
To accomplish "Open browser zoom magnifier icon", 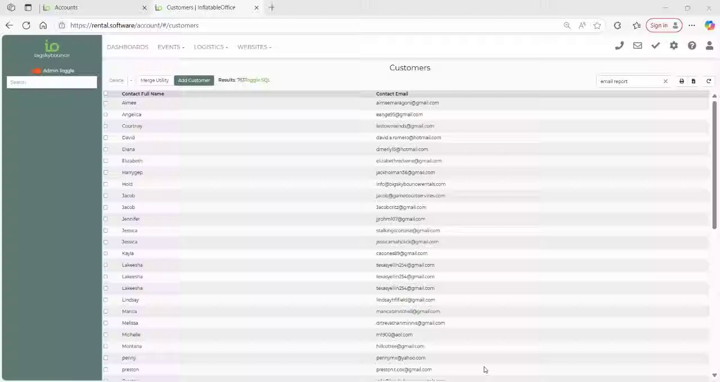I will click(x=567, y=25).
